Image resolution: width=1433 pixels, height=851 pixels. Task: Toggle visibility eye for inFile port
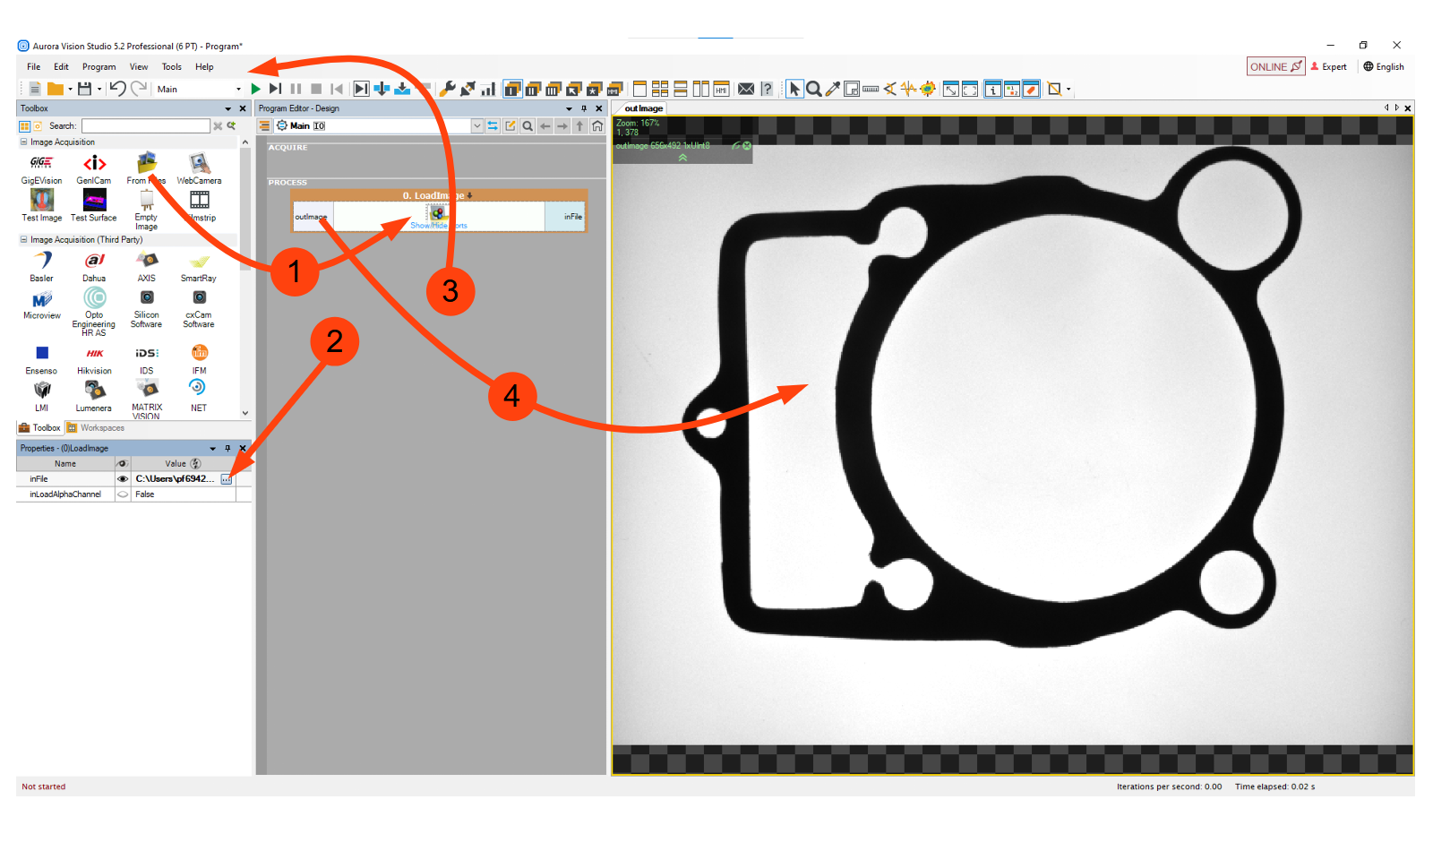pyautogui.click(x=123, y=479)
